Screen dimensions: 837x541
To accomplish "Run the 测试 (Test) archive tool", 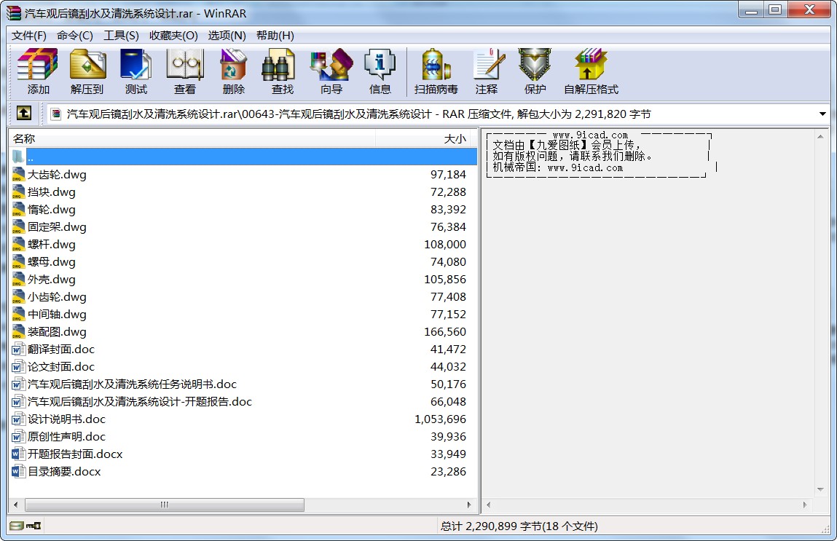I will tap(135, 71).
